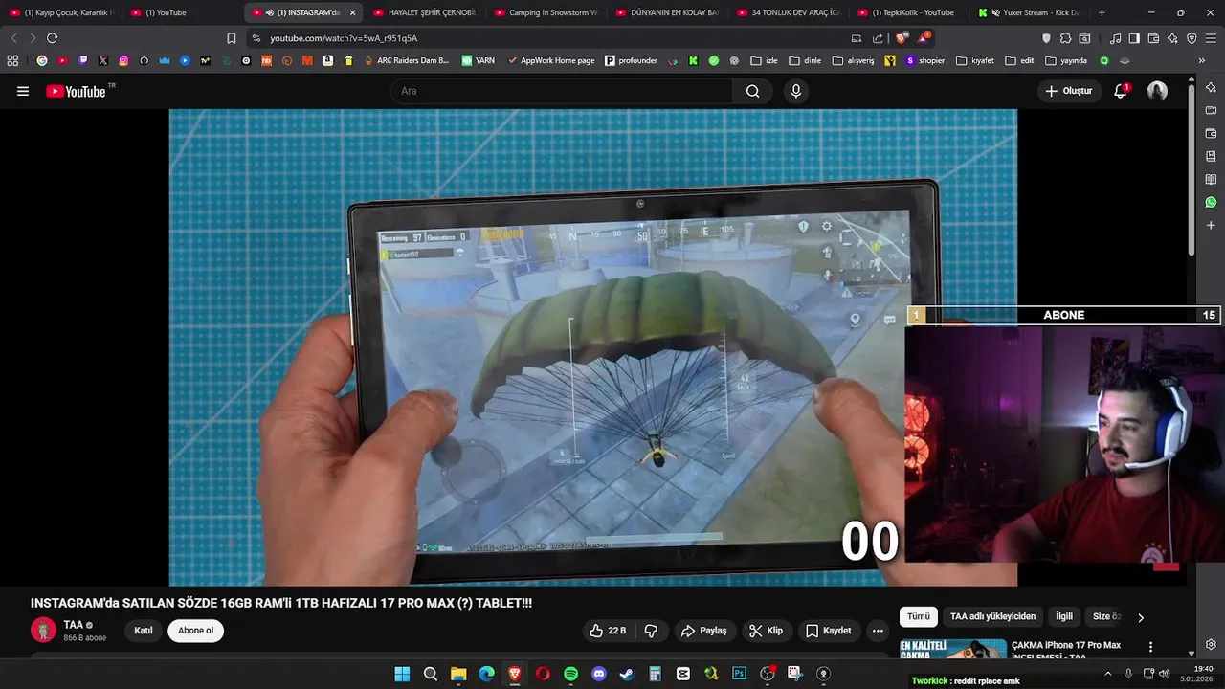The width and height of the screenshot is (1225, 689).
Task: Open the dinle bookmarks folder
Action: pyautogui.click(x=805, y=60)
